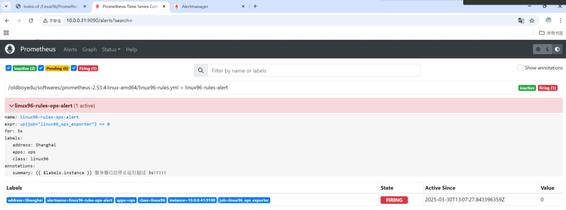
Task: Click the job=linux96_ops_exporter label badge
Action: (244, 200)
